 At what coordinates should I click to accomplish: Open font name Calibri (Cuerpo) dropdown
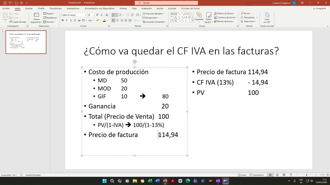tap(86, 15)
